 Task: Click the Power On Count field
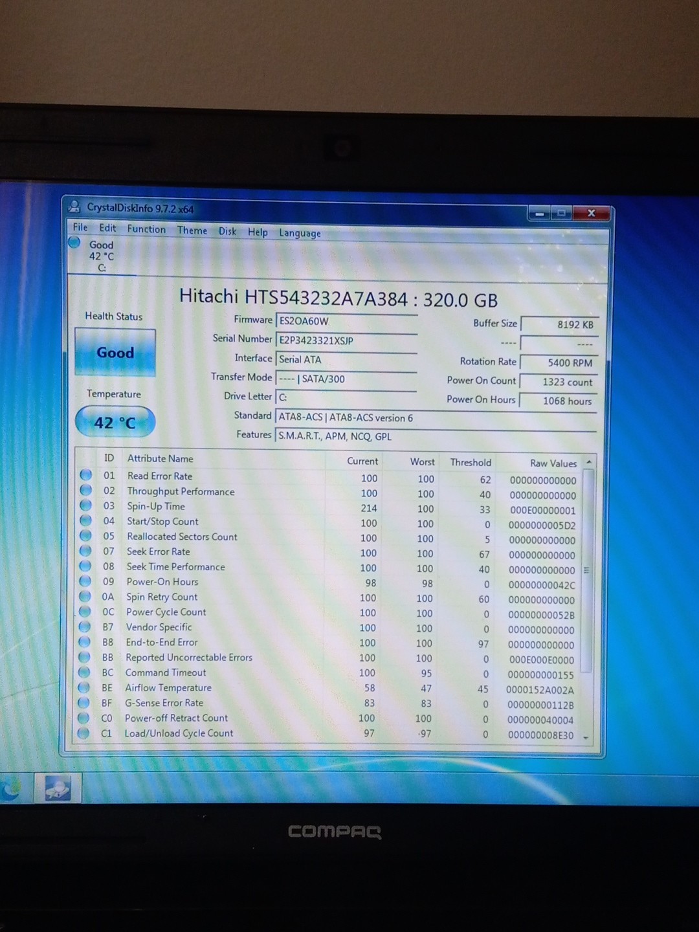pos(559,382)
